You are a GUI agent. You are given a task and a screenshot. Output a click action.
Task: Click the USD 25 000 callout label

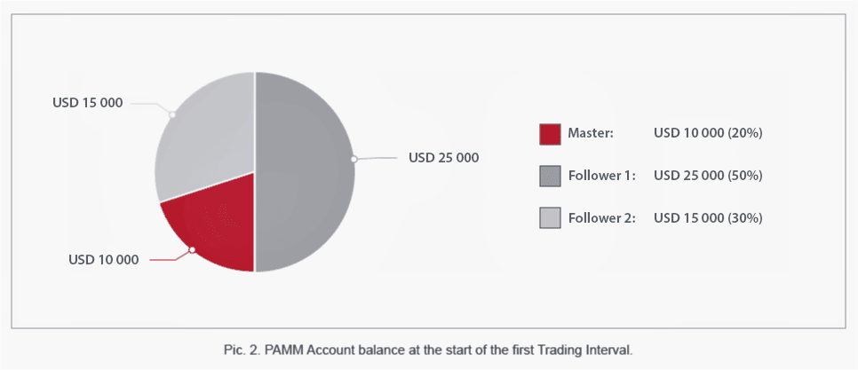point(444,158)
